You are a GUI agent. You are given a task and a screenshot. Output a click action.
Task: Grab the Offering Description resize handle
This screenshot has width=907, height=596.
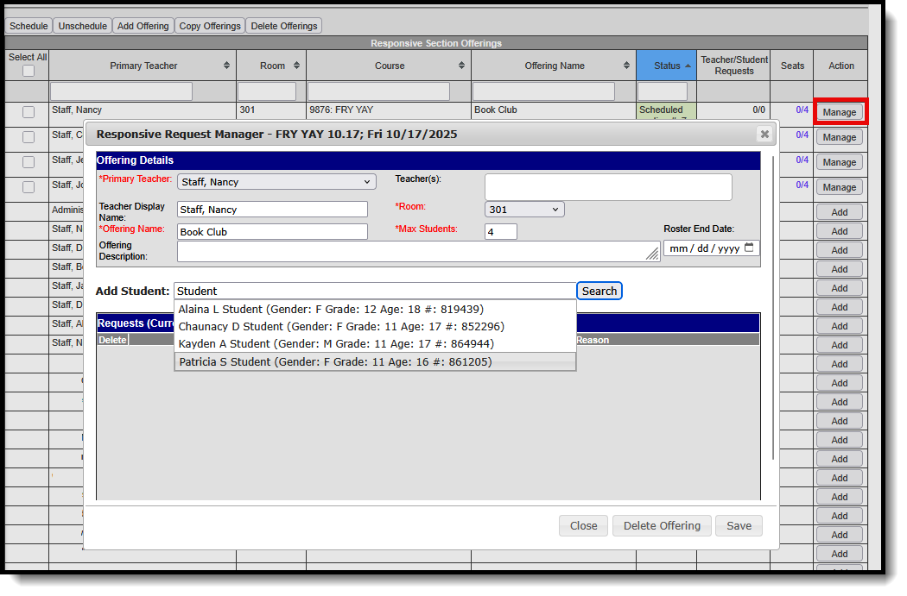[x=652, y=255]
